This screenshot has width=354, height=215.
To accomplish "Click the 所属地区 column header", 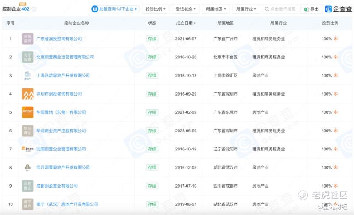I will tap(226, 23).
